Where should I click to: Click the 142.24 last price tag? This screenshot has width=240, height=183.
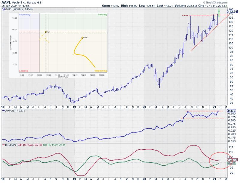pos(233,12)
